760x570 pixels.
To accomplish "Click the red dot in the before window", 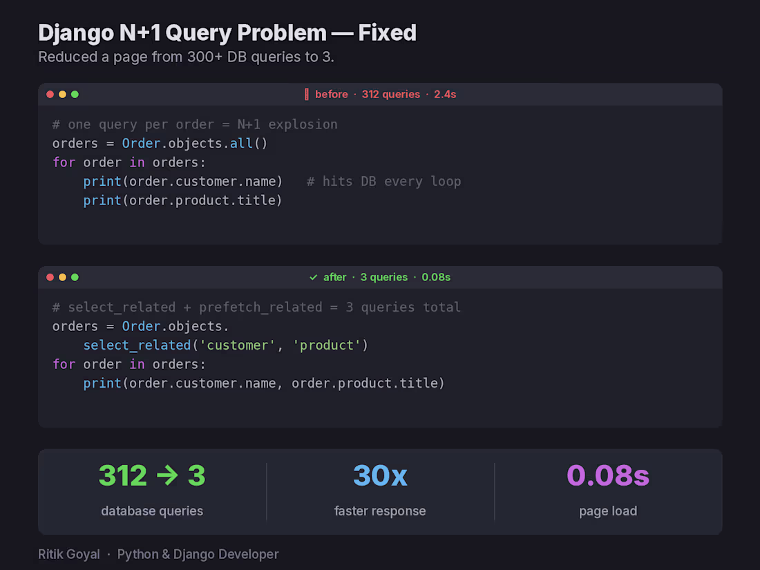I will tap(50, 95).
